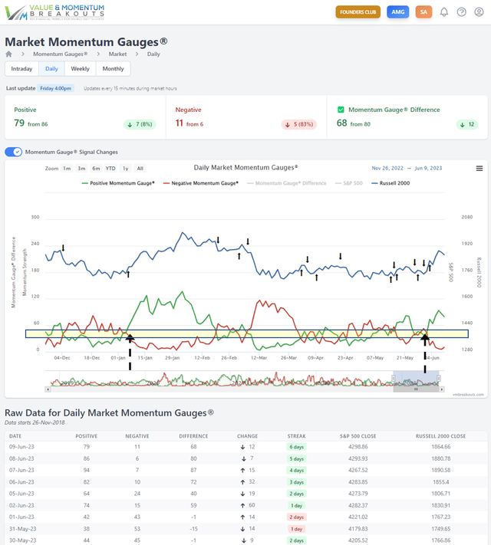The width and height of the screenshot is (491, 545).
Task: Open the help question mark icon
Action: coord(461,12)
